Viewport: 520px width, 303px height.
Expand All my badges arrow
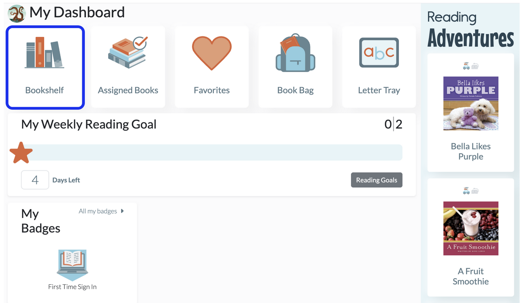[x=122, y=211]
